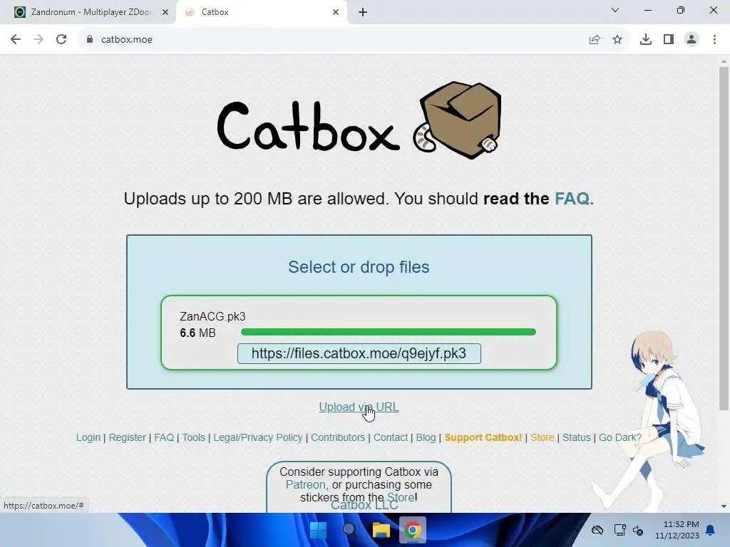Open Windows Start menu

[x=319, y=530]
